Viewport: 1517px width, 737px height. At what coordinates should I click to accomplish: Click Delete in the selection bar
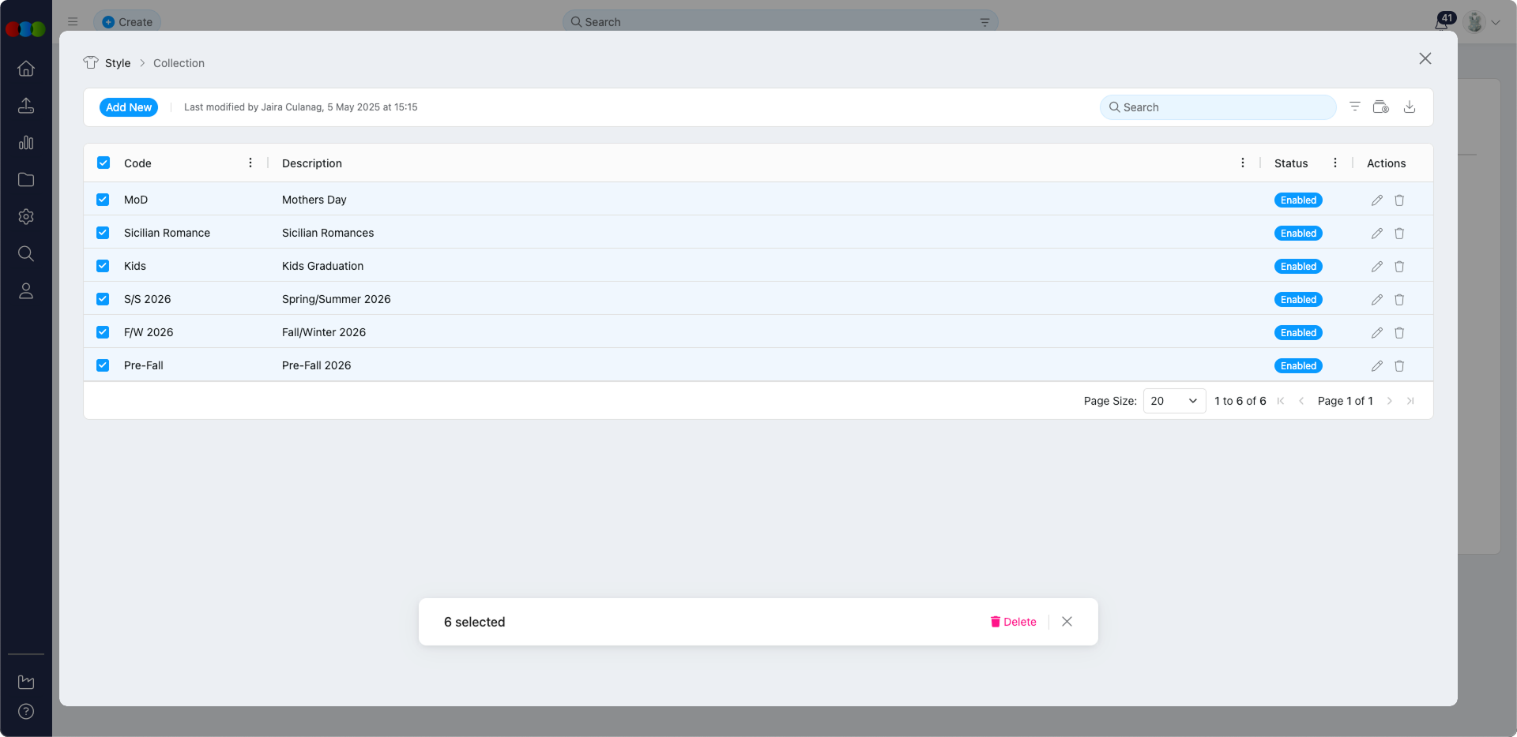(1013, 622)
